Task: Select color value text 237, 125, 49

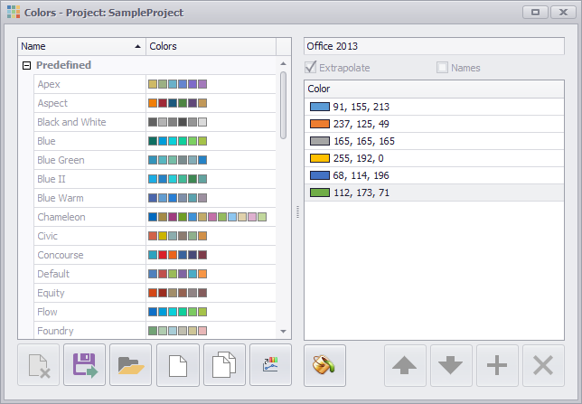Action: [361, 124]
